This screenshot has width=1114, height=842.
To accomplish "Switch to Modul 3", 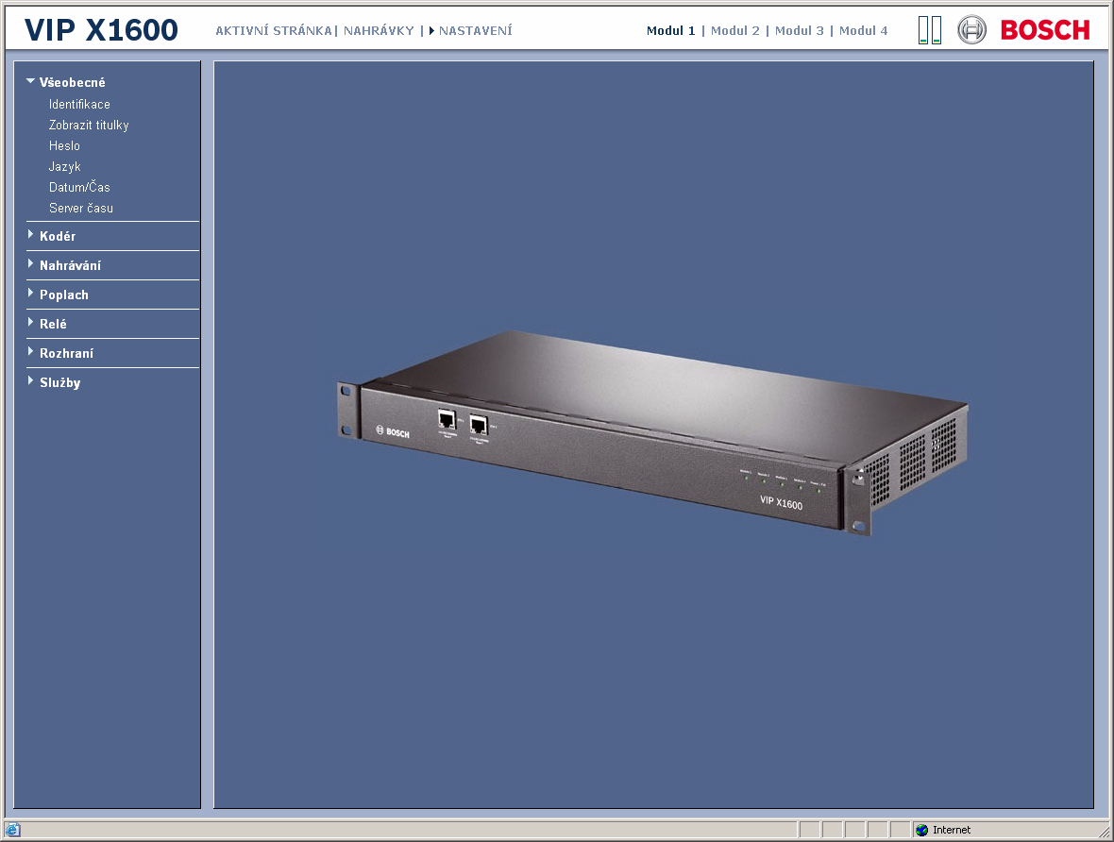I will [x=800, y=30].
